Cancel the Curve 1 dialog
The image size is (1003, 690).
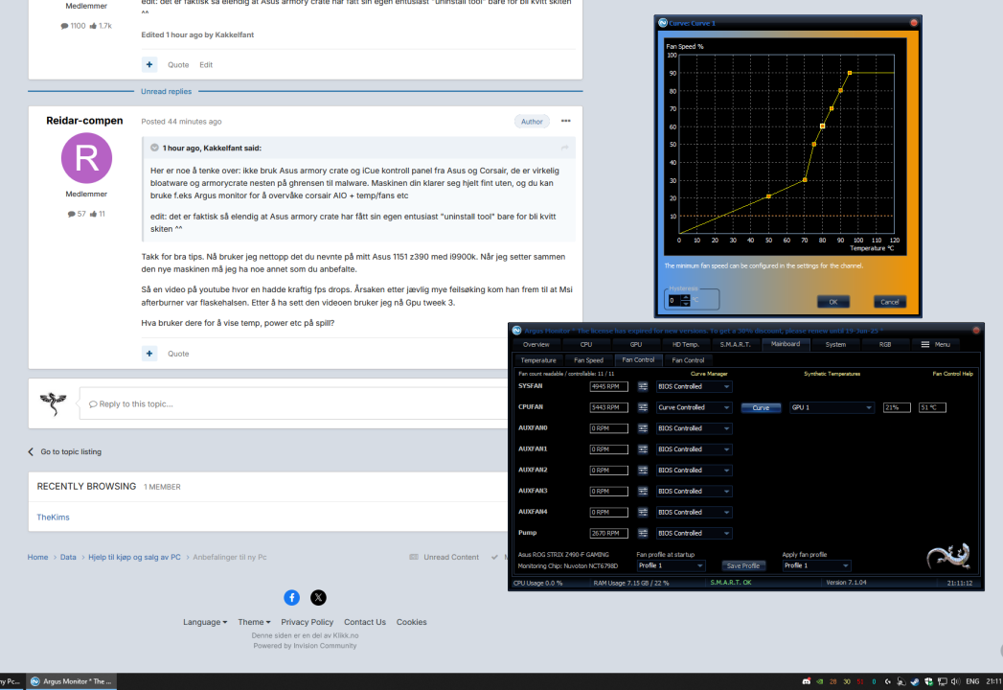point(890,302)
